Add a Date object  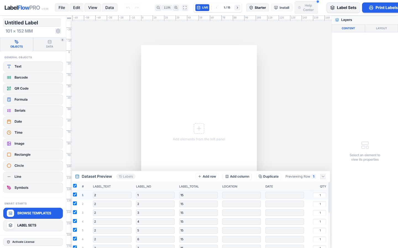33,122
